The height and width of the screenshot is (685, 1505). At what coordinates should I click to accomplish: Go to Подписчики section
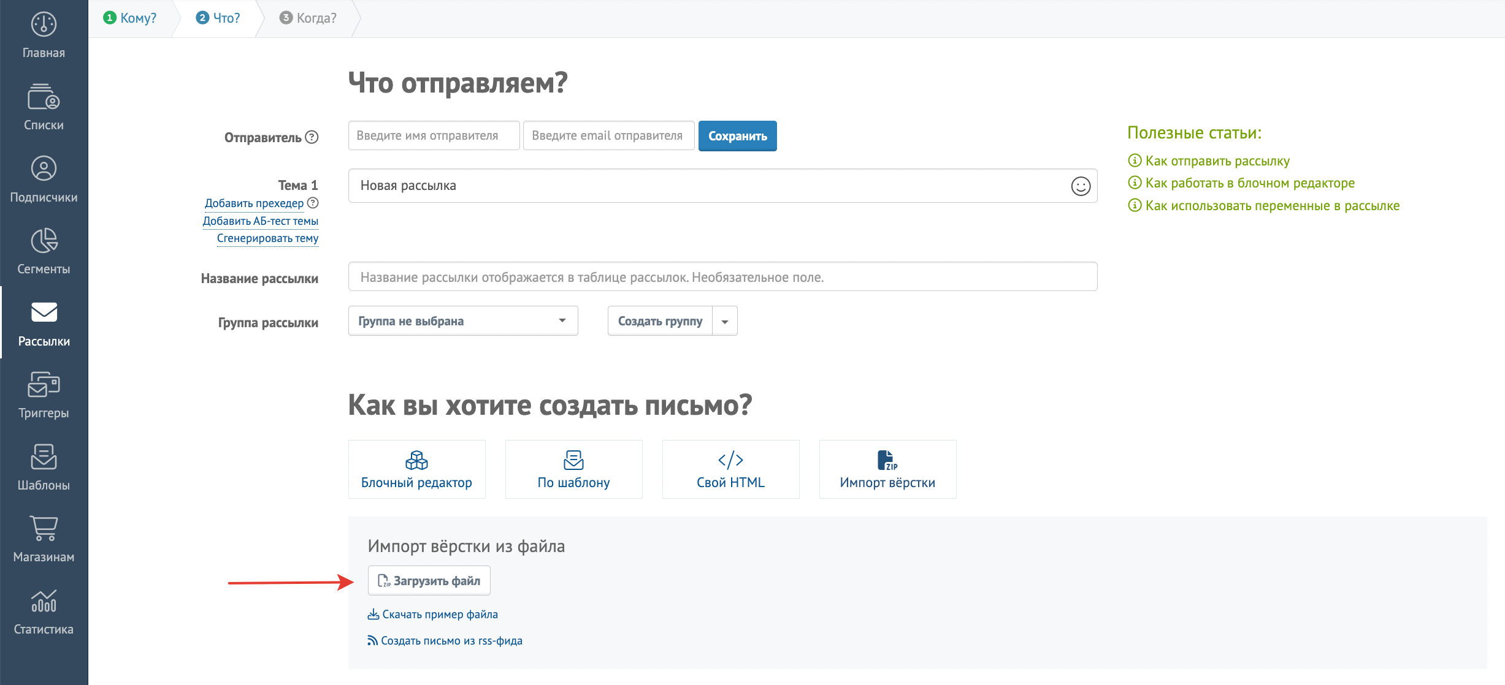point(44,180)
